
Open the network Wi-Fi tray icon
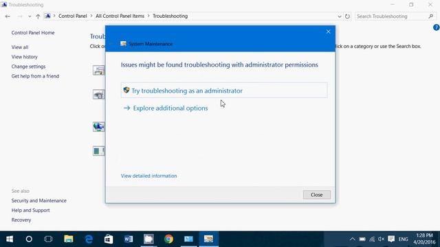pos(372,239)
